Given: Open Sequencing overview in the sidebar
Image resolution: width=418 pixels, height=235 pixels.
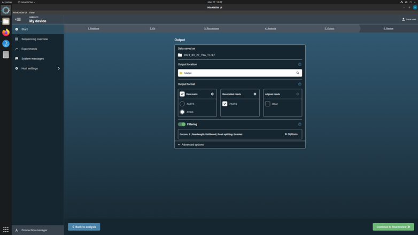Looking at the screenshot, I should pyautogui.click(x=34, y=39).
